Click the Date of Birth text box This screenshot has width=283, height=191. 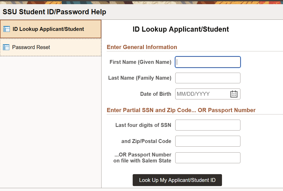(202, 94)
